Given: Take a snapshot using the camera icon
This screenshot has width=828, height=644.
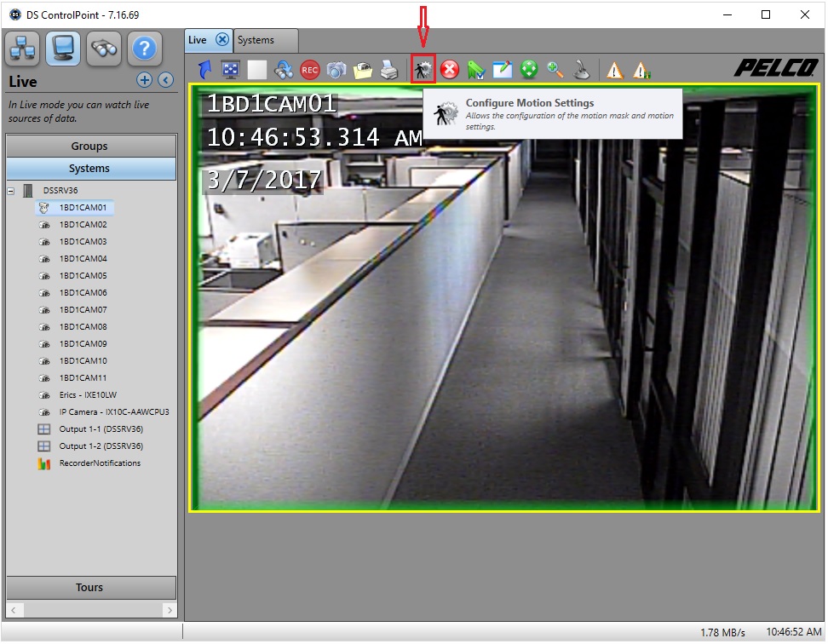Looking at the screenshot, I should click(337, 70).
